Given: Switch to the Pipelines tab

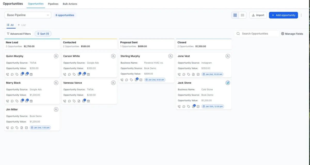Looking at the screenshot, I should (x=53, y=4).
